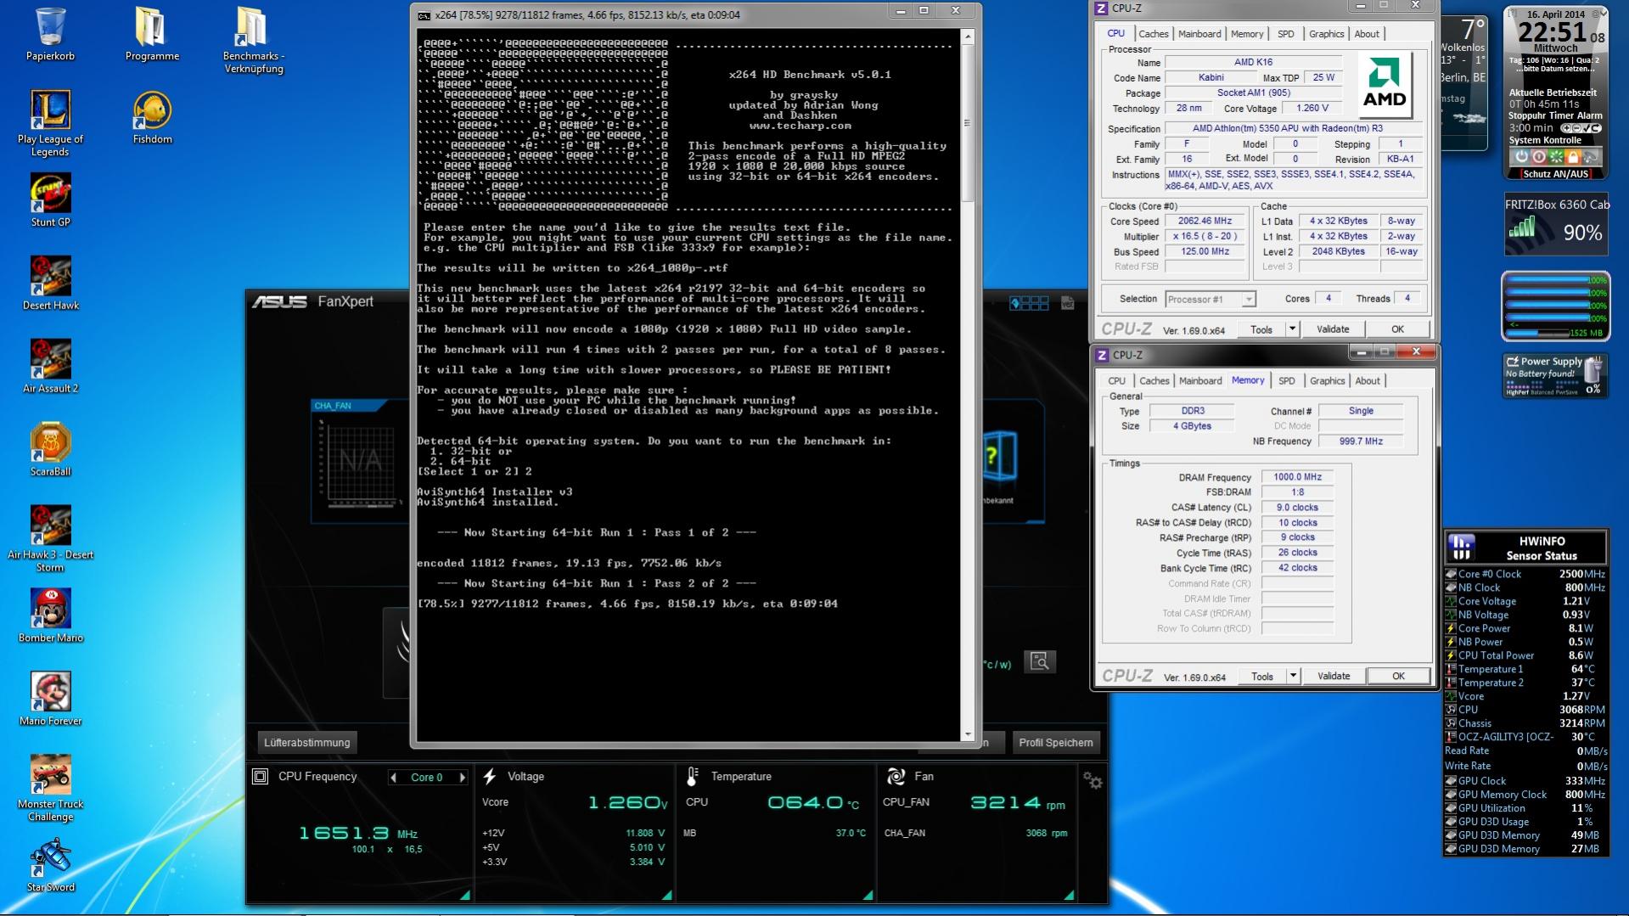Click the x264 console scroll-down arrow
The height and width of the screenshot is (916, 1629).
pos(967,733)
